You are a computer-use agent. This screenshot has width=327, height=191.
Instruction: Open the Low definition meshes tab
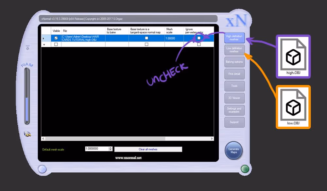click(x=234, y=50)
